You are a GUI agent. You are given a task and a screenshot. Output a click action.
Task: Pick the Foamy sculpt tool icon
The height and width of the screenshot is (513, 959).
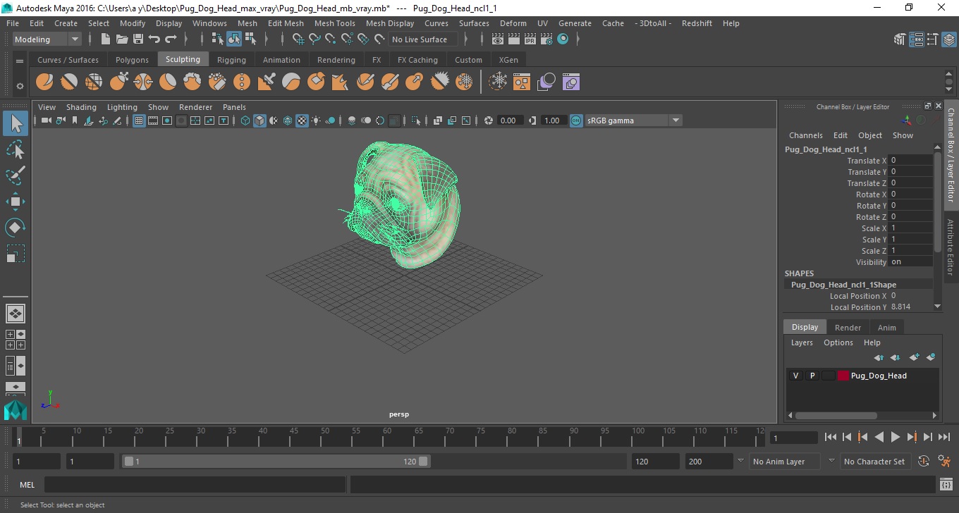coord(193,82)
